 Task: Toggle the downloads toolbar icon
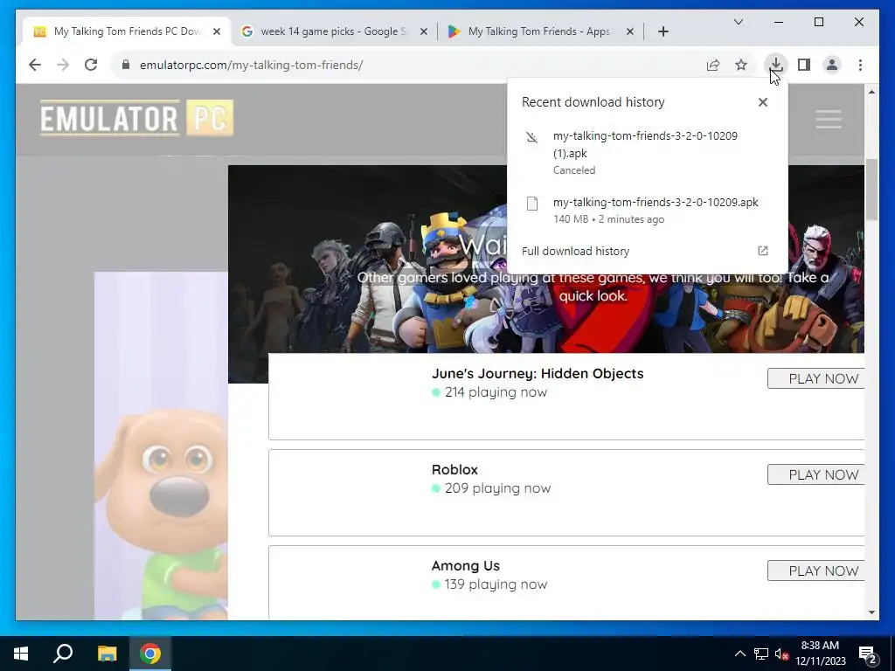click(x=776, y=65)
